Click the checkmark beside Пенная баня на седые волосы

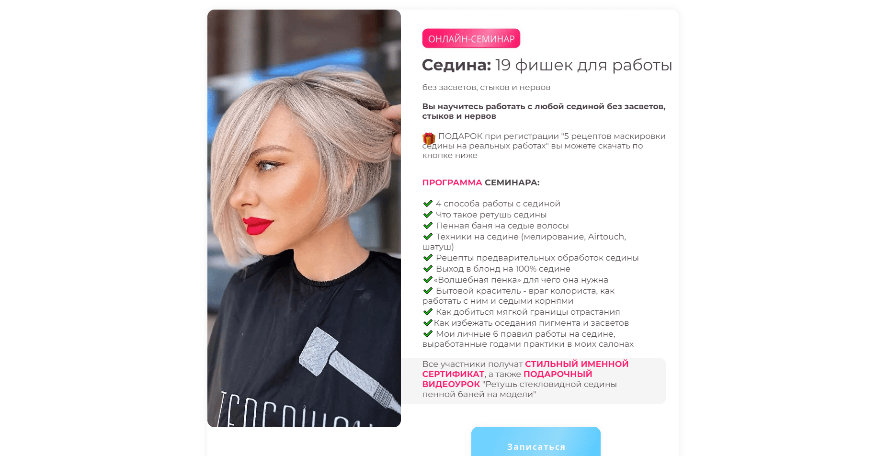(x=428, y=226)
